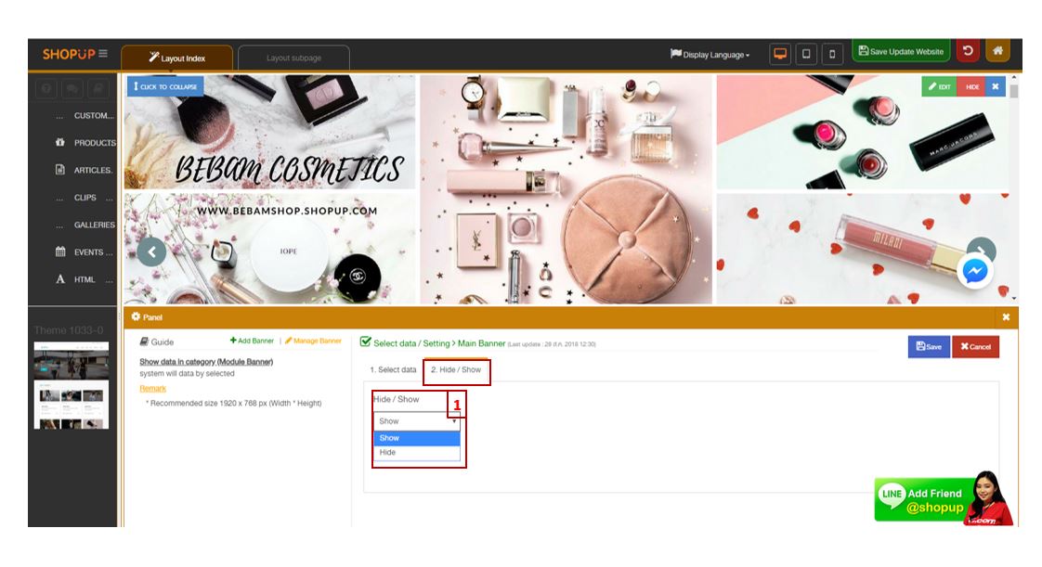Viewport: 1042px width, 567px height.
Task: Choose 'Hide' in the dropdown list
Action: pyautogui.click(x=417, y=452)
